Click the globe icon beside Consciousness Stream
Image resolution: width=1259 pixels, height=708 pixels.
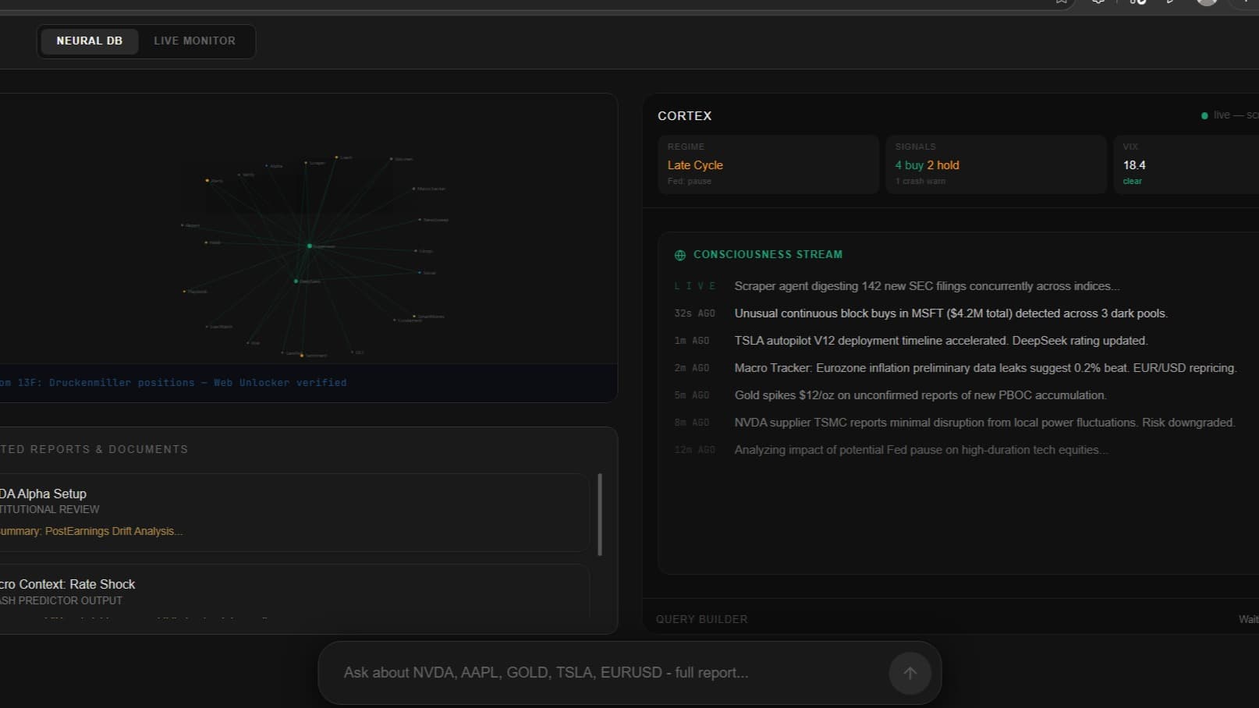pyautogui.click(x=680, y=255)
